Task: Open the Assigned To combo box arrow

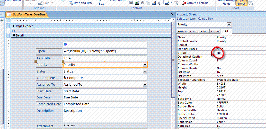Action: click(x=145, y=84)
